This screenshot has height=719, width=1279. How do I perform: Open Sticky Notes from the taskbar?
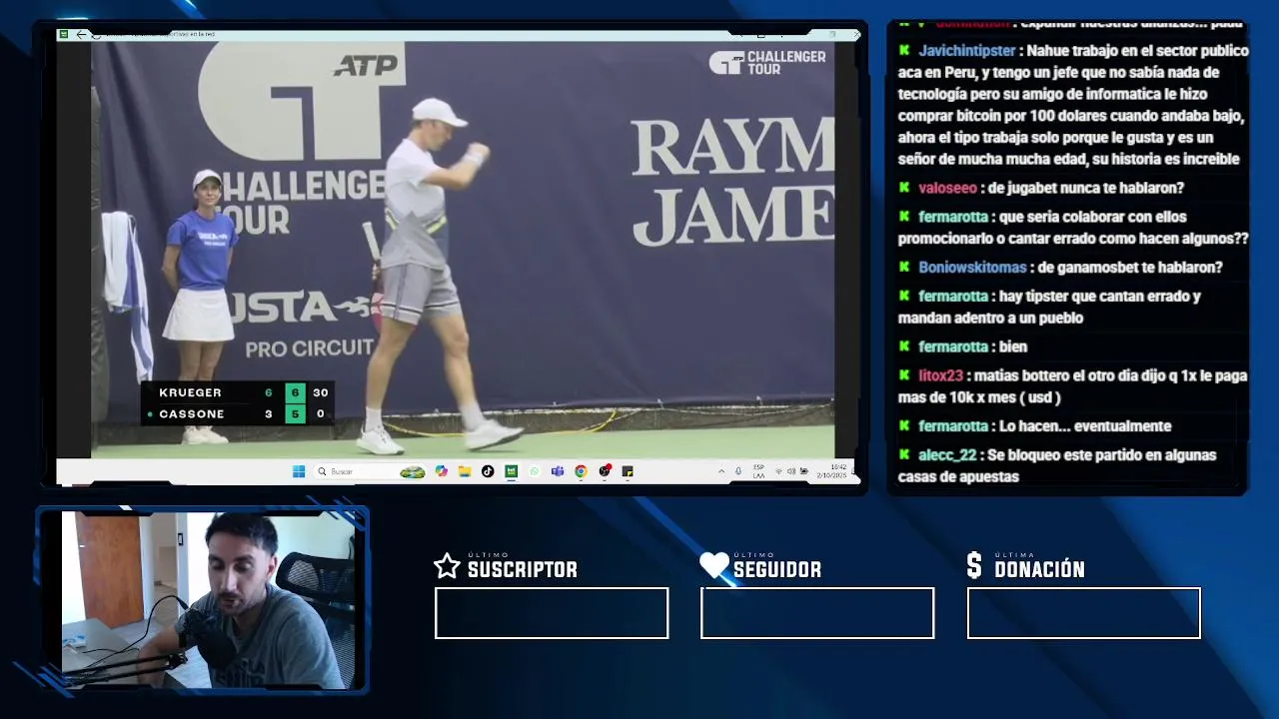coord(628,471)
